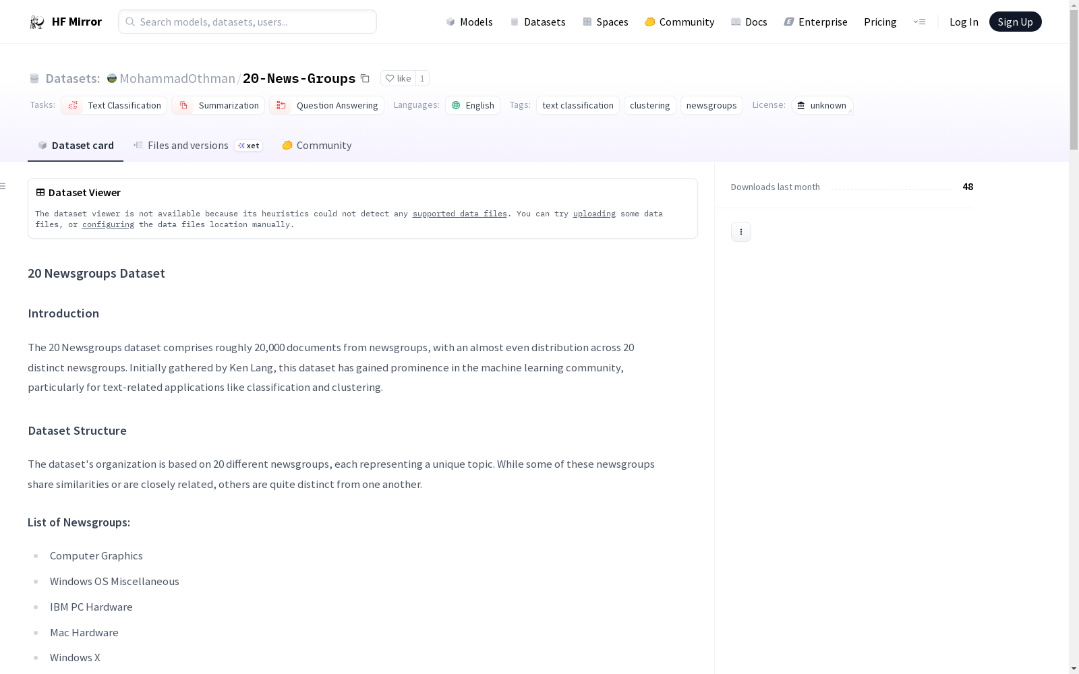This screenshot has height=674, width=1079.
Task: Click the Downloads last month count 48
Action: point(968,187)
